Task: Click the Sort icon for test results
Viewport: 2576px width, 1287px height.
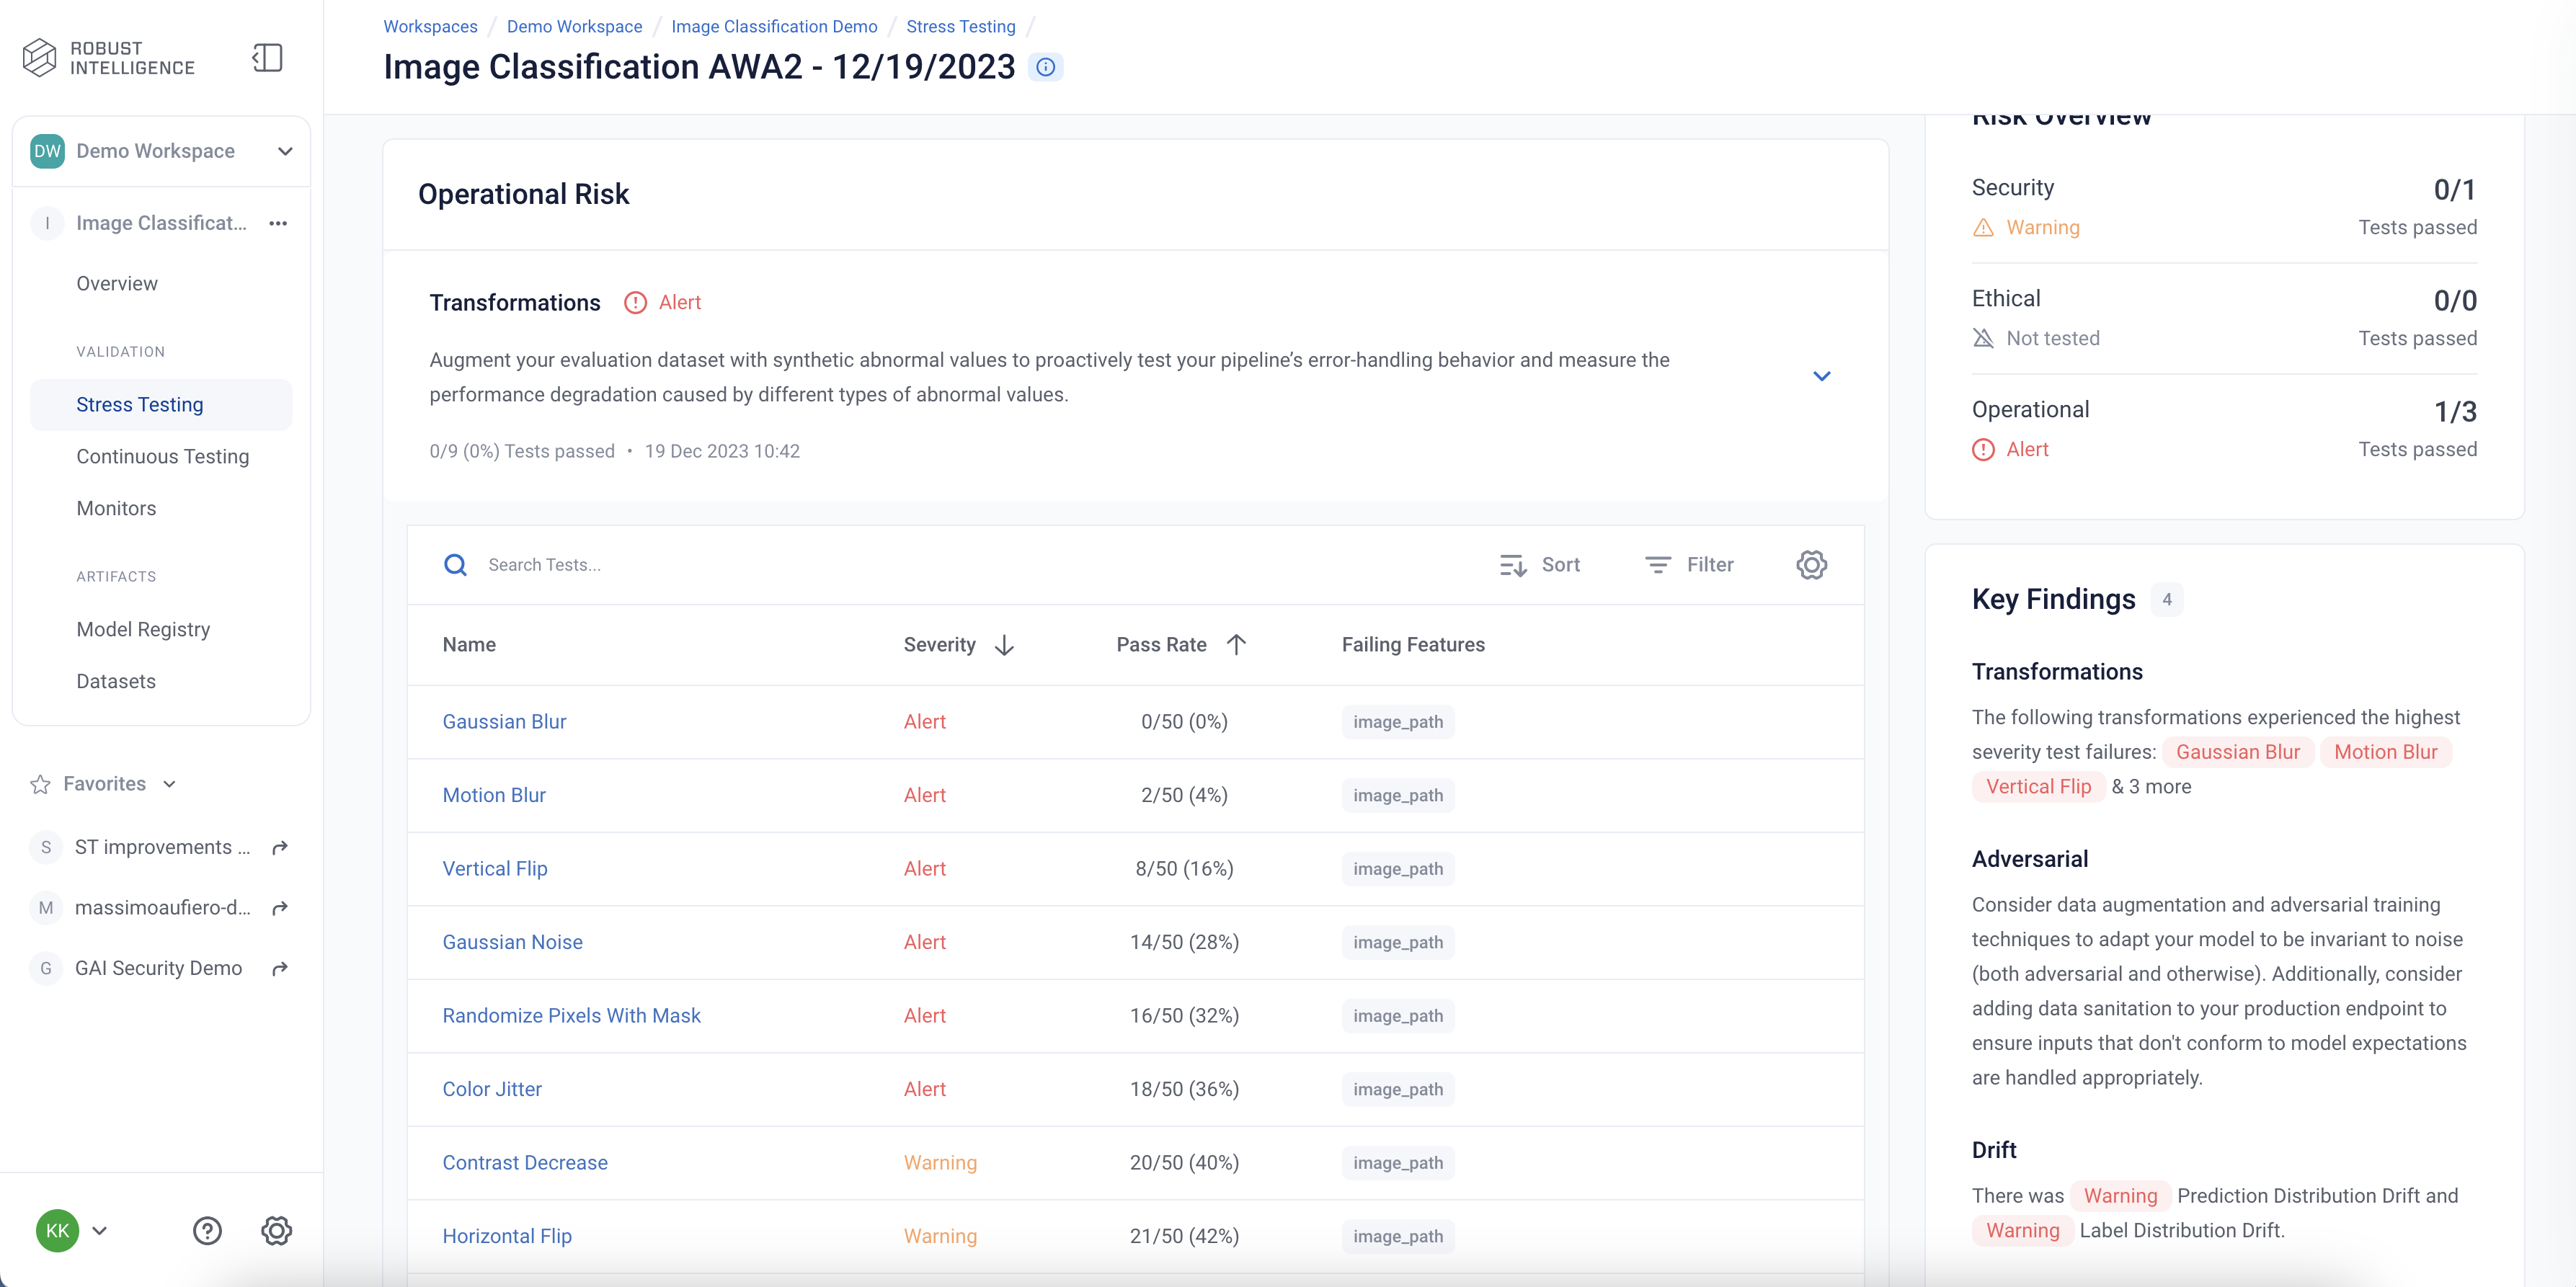Action: (1511, 565)
